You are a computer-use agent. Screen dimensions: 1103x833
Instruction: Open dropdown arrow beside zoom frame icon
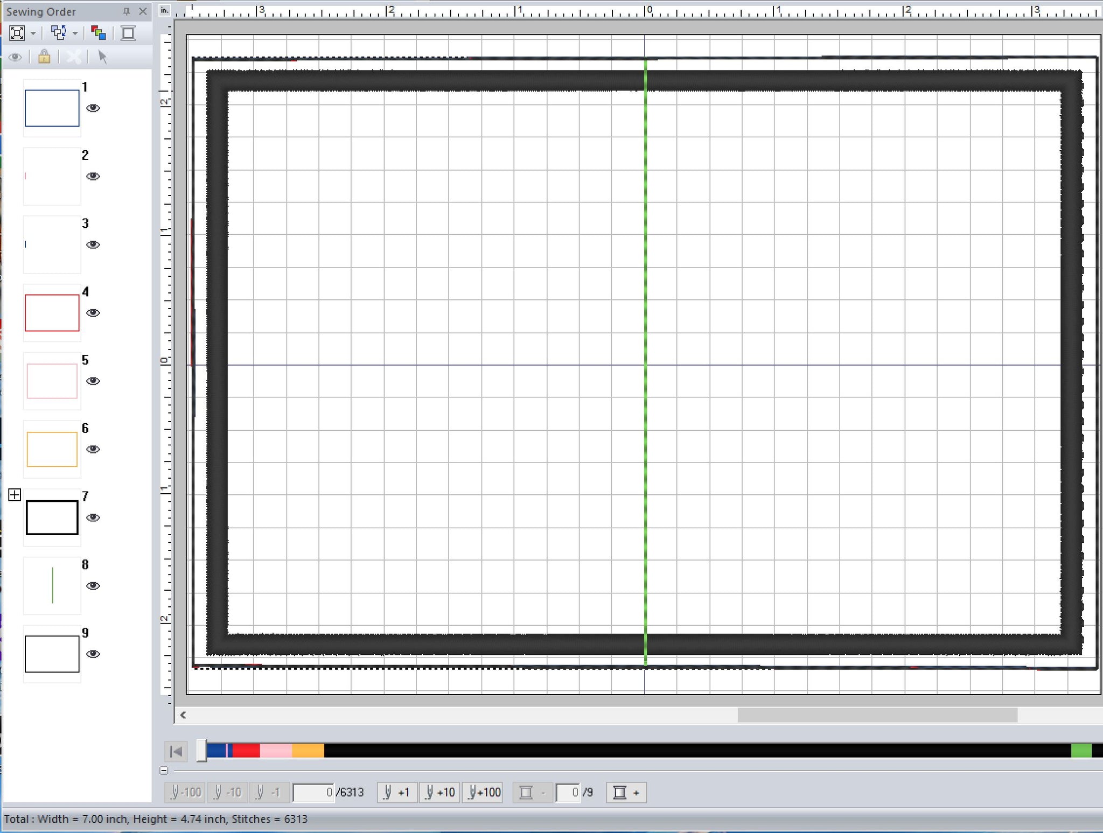(x=33, y=33)
